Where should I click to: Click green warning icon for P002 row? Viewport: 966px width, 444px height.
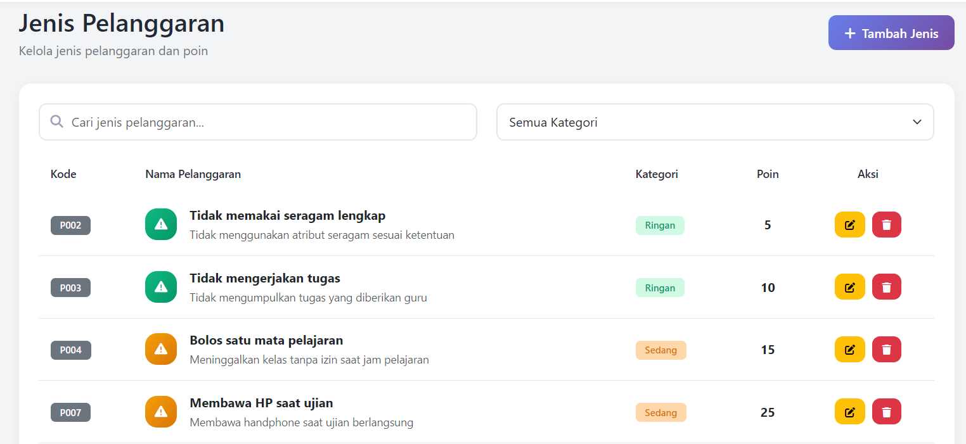[161, 224]
